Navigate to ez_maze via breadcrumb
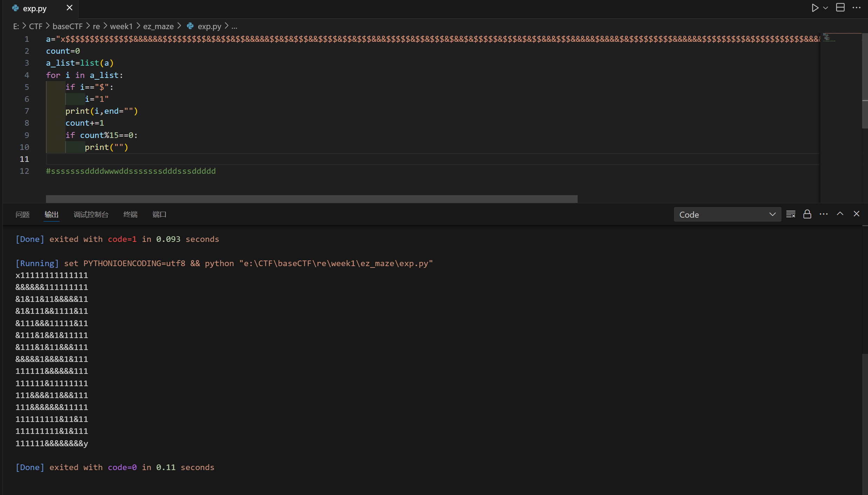 coord(159,26)
